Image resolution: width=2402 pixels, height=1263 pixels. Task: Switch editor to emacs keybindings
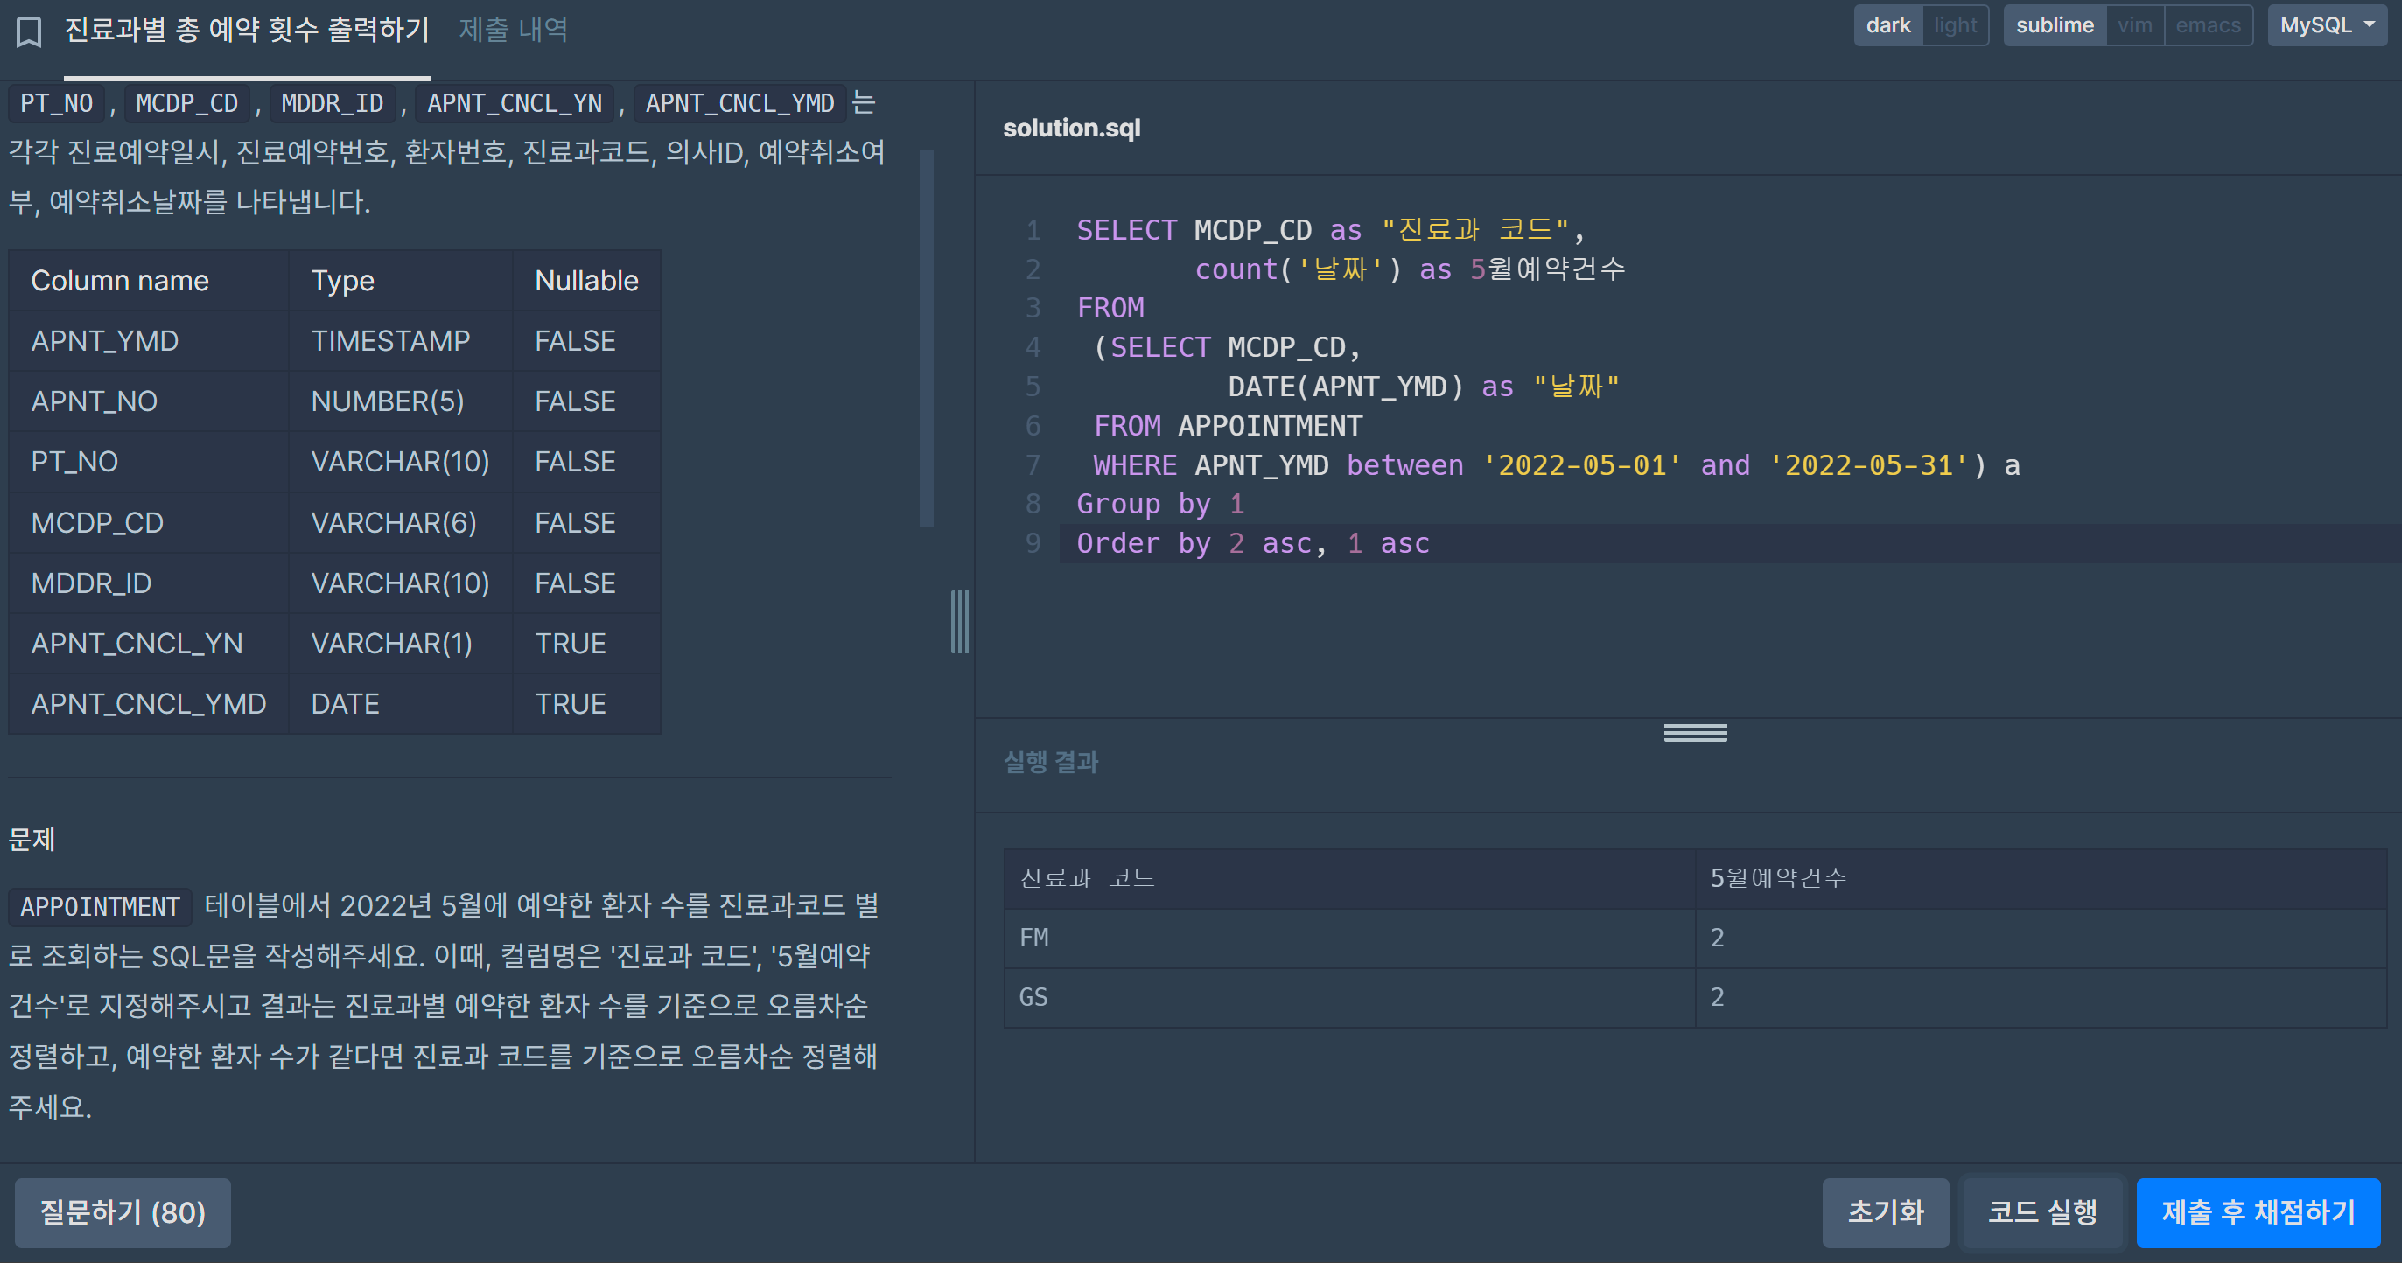pyautogui.click(x=2207, y=25)
